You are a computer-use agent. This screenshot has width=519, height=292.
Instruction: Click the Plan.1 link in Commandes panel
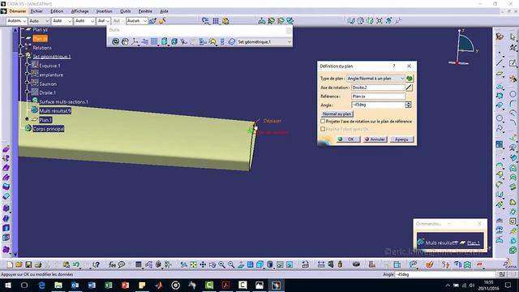474,243
